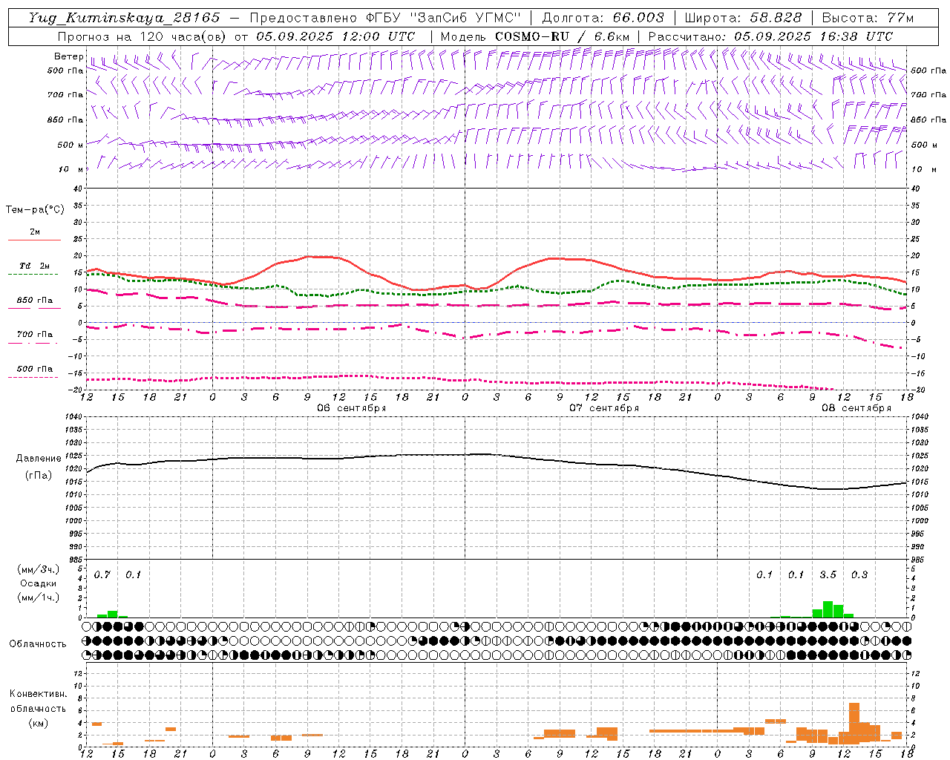Screen dimensions: 950x760
Task: Select the 0.3 precipitation amount value
Action: pos(859,575)
